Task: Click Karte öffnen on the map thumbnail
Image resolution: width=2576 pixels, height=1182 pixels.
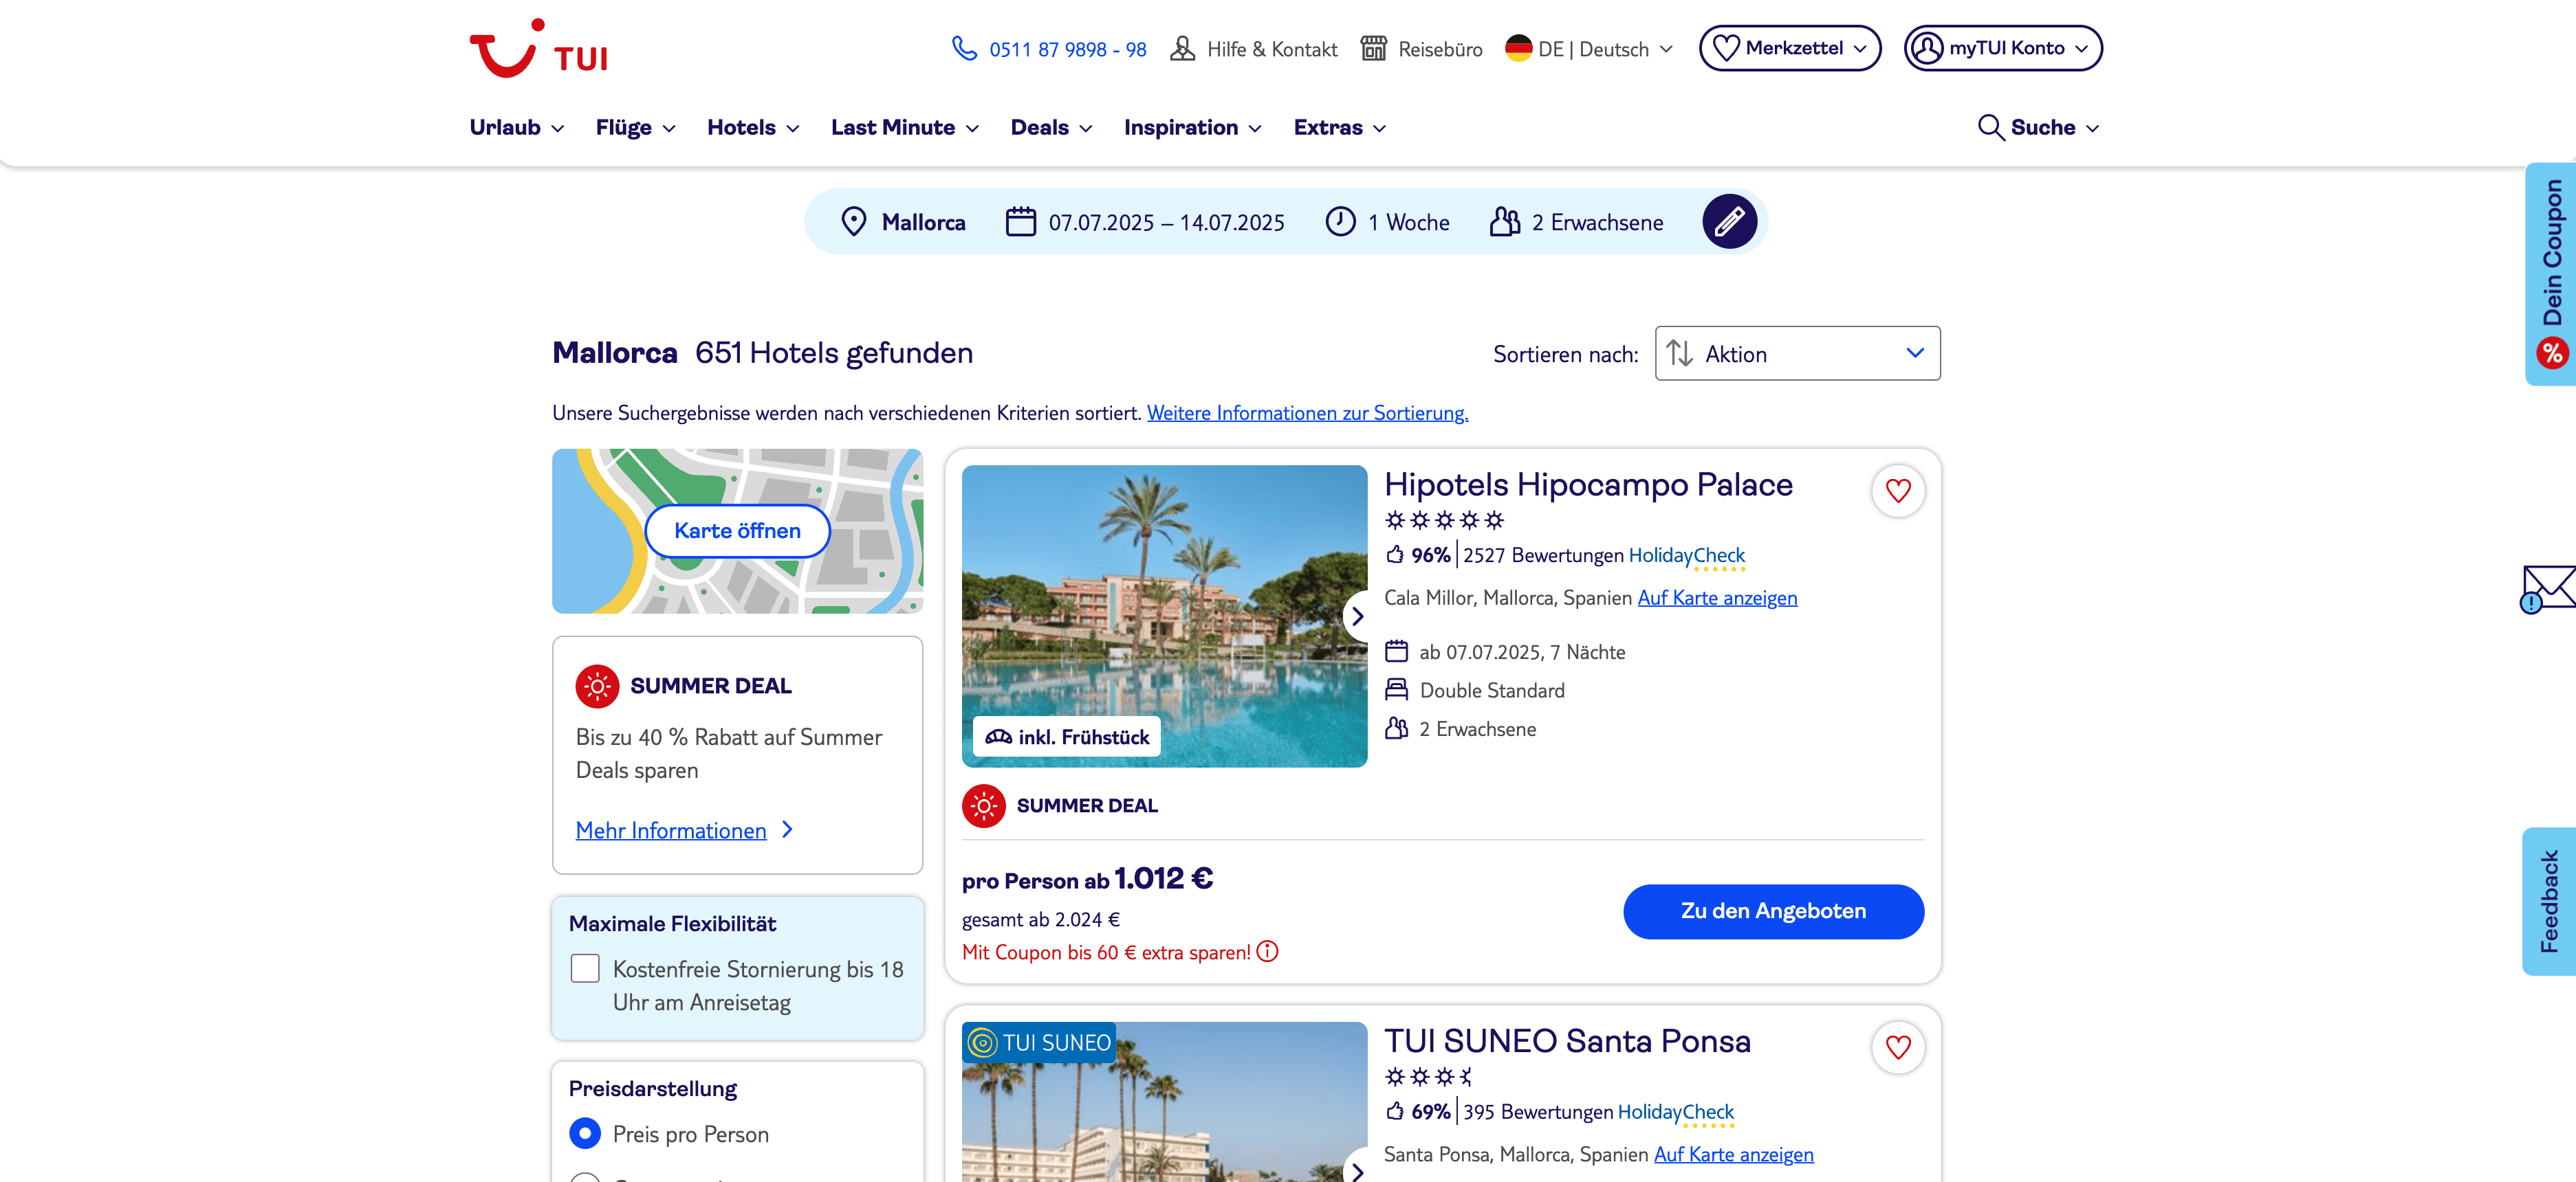Action: pyautogui.click(x=737, y=531)
